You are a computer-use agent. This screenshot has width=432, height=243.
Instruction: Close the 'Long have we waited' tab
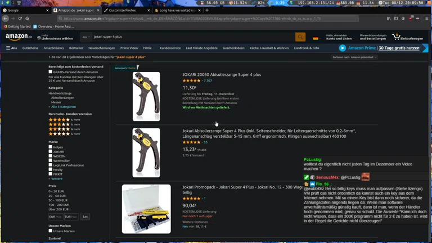[199, 10]
